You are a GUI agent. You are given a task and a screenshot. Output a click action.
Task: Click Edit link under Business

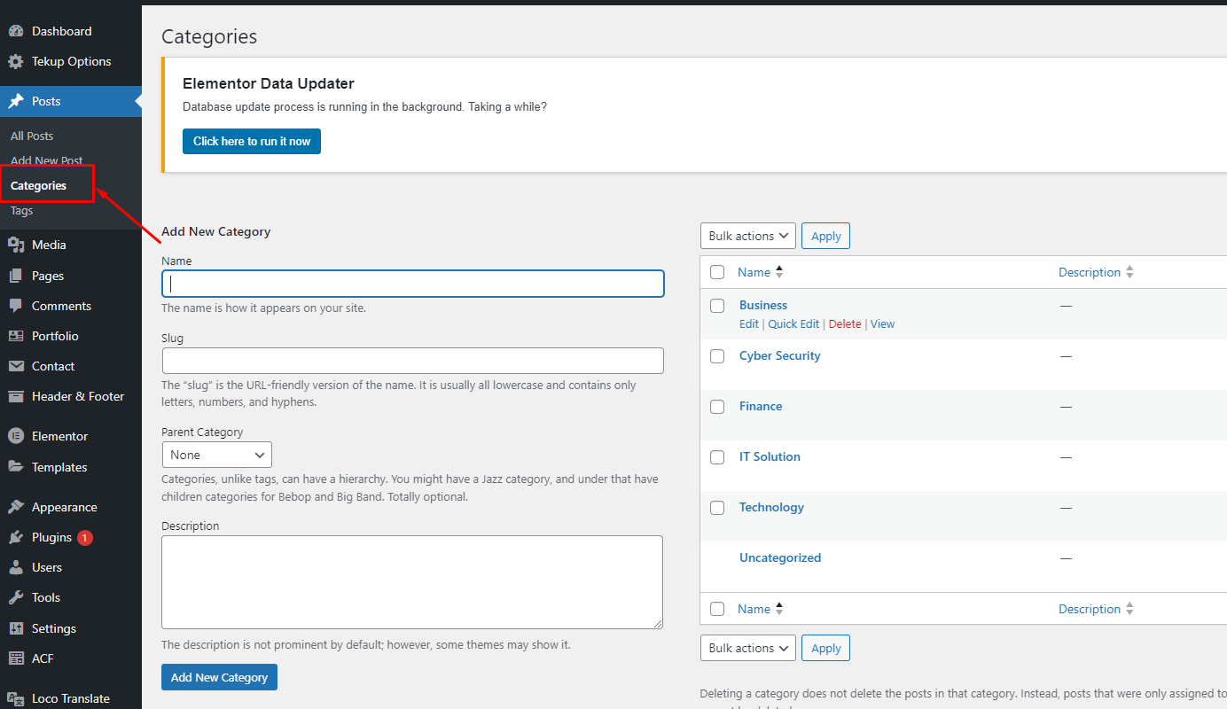pos(749,323)
